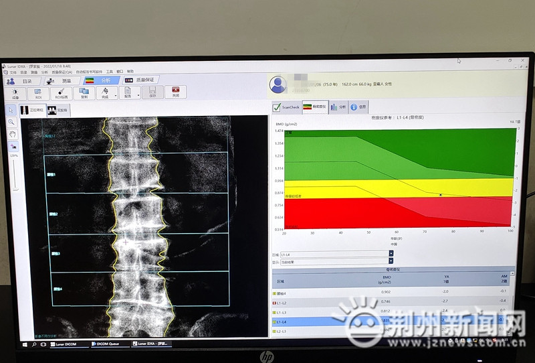This screenshot has width=535, height=363.
Task: Click the patient profile avatar icon
Action: coord(279,84)
